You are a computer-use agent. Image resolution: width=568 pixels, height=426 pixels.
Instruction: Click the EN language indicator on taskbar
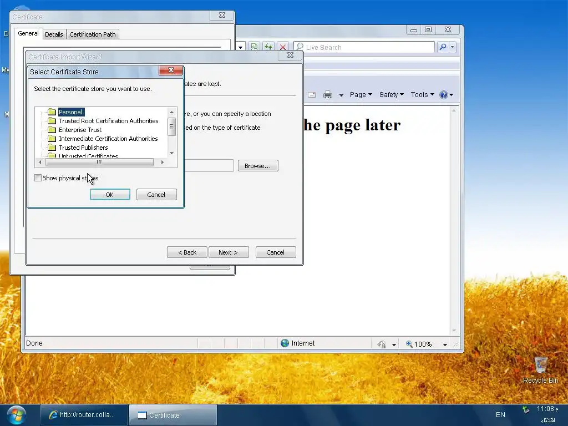(500, 415)
